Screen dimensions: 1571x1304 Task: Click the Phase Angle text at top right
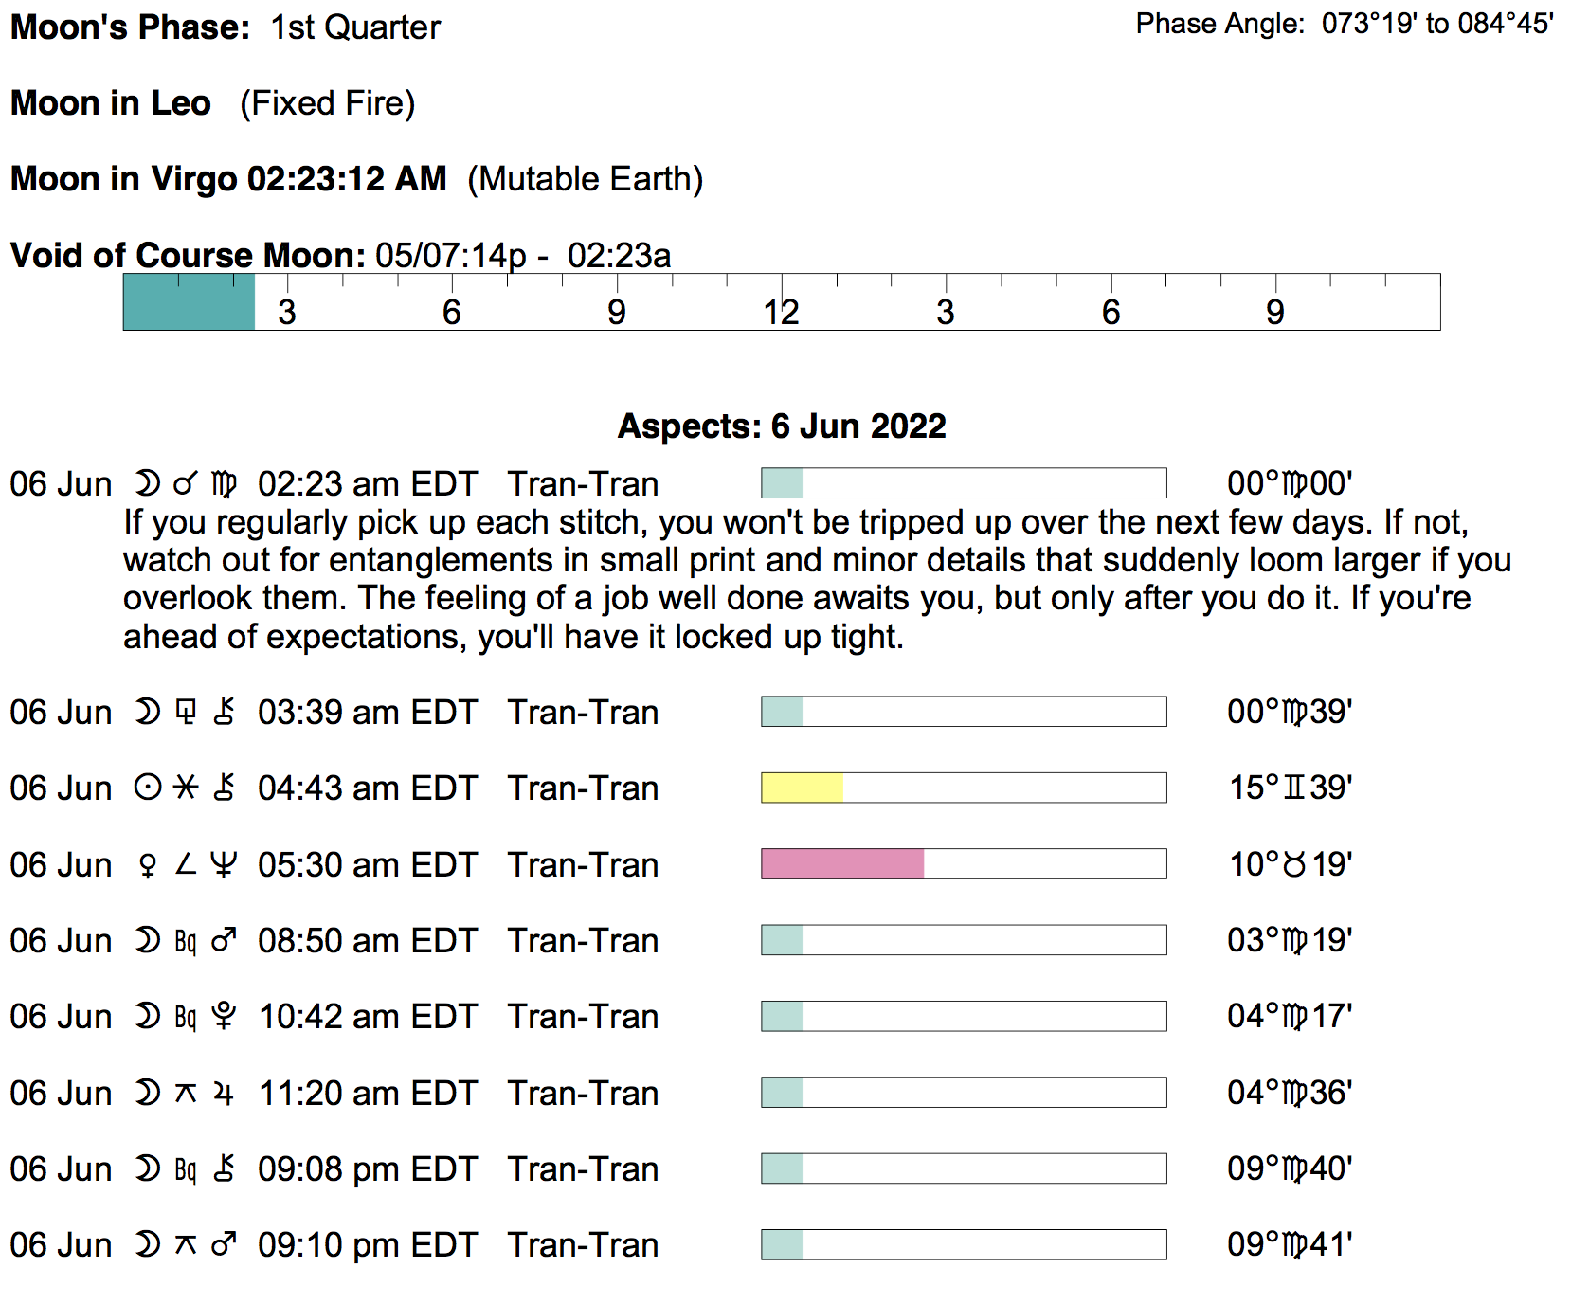[x=1345, y=24]
